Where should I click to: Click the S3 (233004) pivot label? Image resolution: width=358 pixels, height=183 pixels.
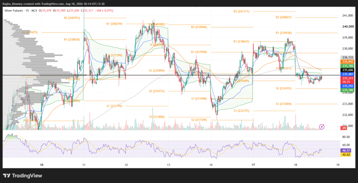click(284, 104)
